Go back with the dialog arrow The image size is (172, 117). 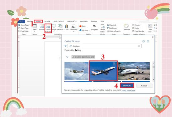tap(66, 46)
